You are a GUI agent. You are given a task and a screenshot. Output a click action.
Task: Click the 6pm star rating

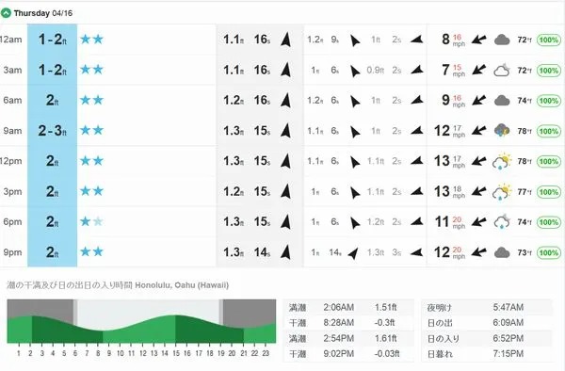pyautogui.click(x=91, y=221)
